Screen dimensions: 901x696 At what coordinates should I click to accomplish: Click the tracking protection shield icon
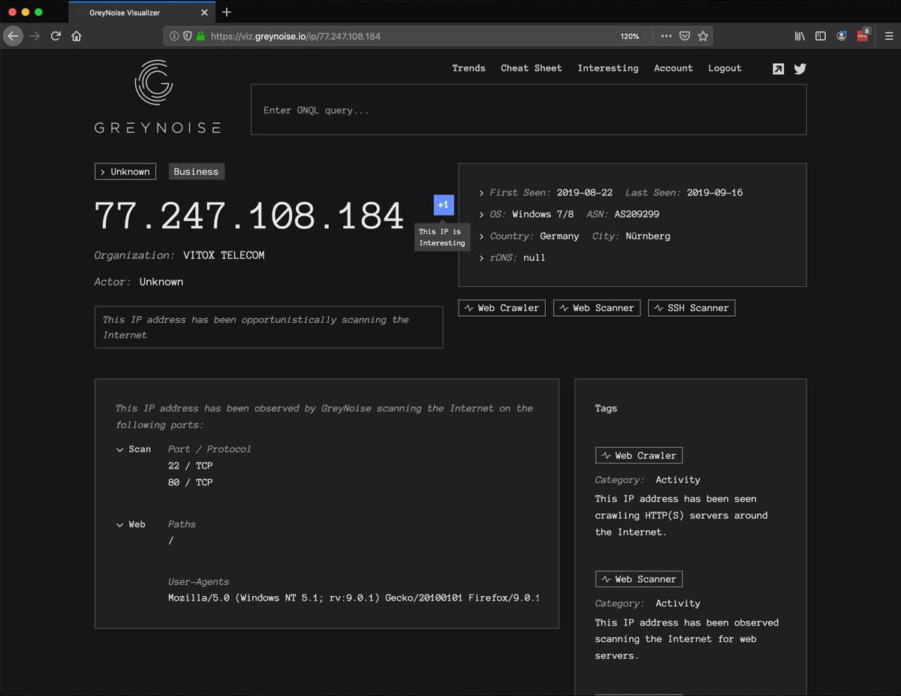pyautogui.click(x=187, y=36)
